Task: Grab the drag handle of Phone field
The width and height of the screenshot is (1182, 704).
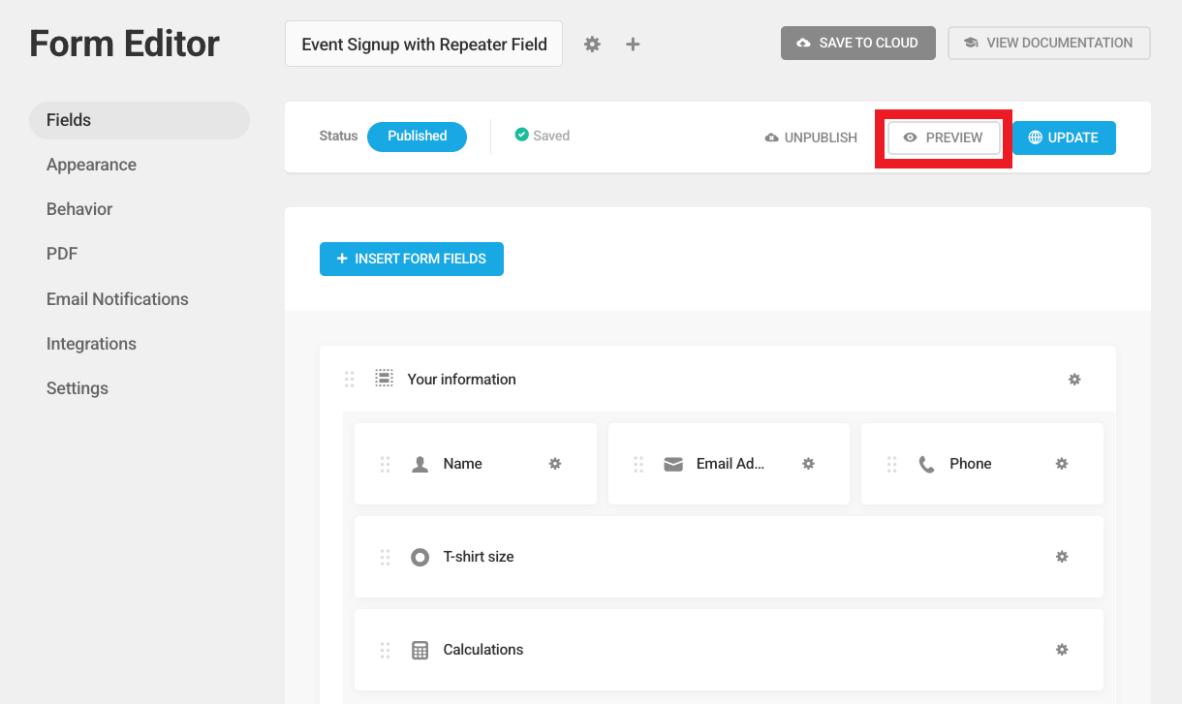Action: [891, 465]
